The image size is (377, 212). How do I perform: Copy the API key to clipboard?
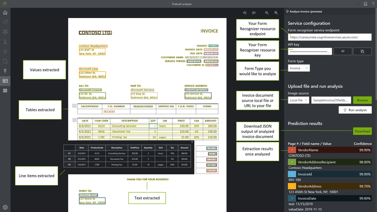coord(362,51)
